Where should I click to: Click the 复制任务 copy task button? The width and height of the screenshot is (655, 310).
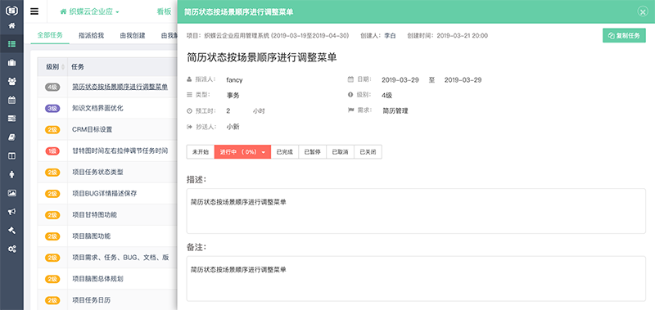624,35
